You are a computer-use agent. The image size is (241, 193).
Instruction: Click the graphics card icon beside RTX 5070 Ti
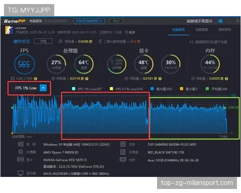[20, 160]
